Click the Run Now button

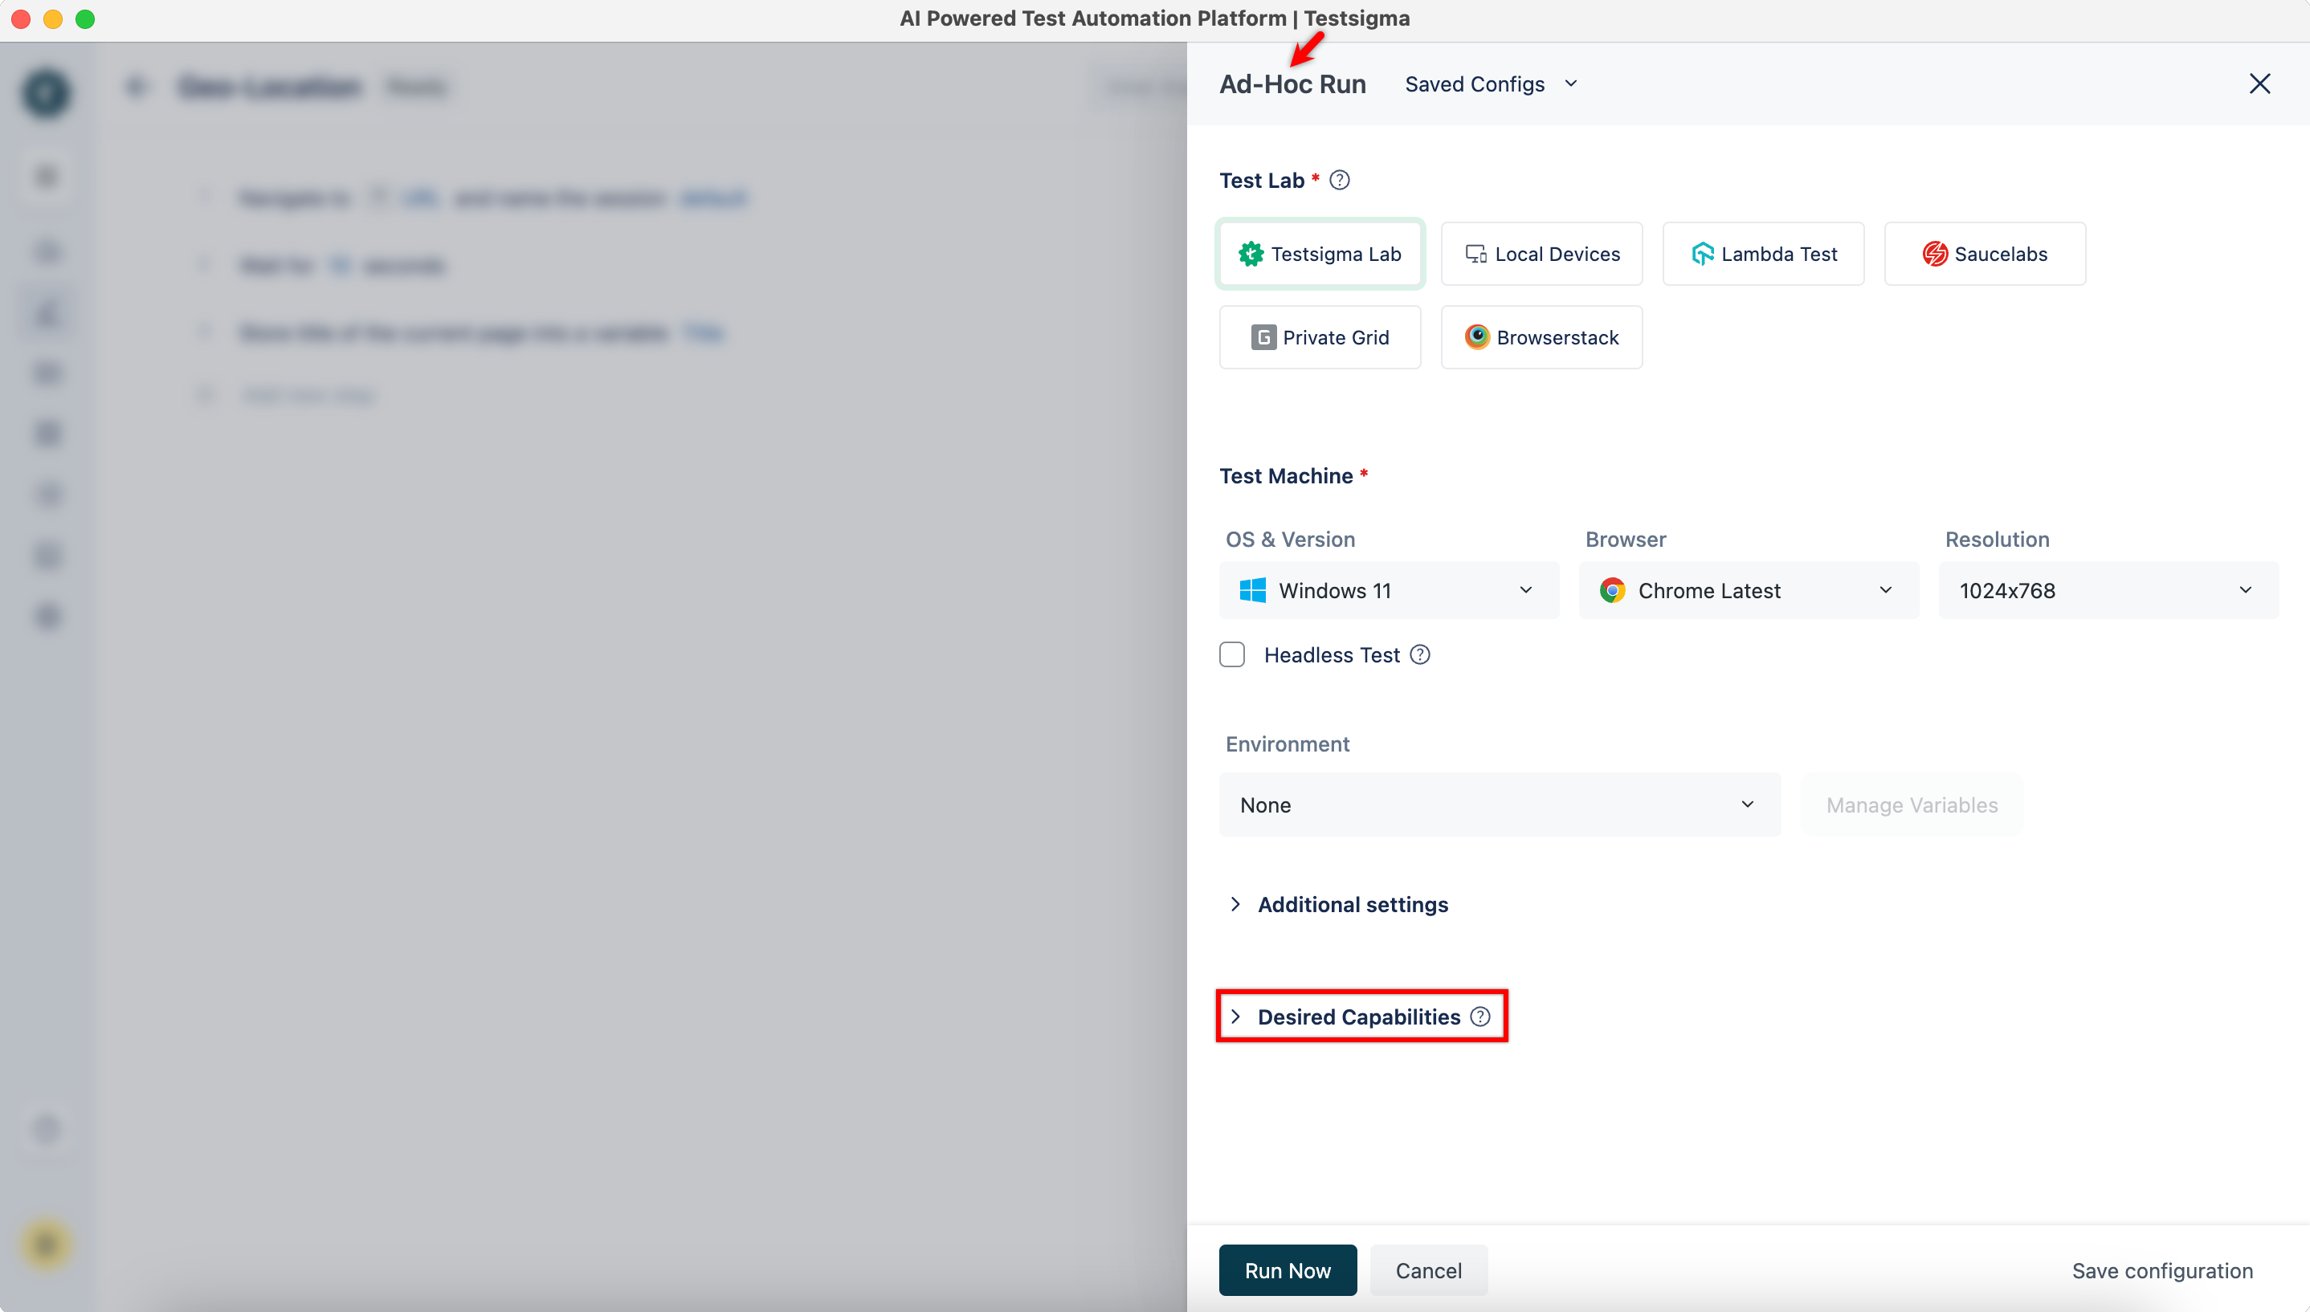[x=1287, y=1270]
